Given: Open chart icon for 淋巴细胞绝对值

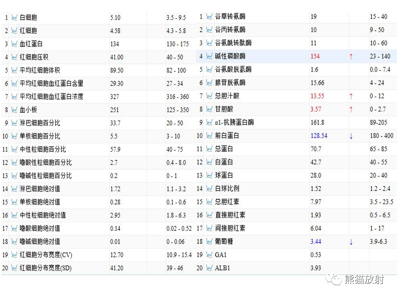Looking at the screenshot, I should pyautogui.click(x=14, y=189).
